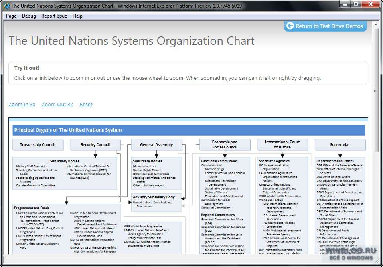Click the back arrow icon on Return button
383x267 pixels.
pos(290,26)
